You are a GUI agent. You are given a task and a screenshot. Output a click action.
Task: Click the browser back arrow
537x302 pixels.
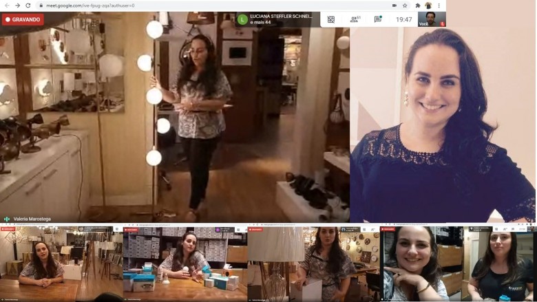(6, 6)
